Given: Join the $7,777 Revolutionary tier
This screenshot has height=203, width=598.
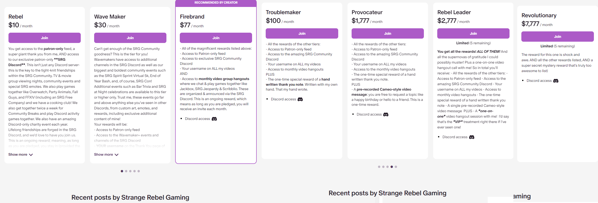Looking at the screenshot, I should click(557, 37).
